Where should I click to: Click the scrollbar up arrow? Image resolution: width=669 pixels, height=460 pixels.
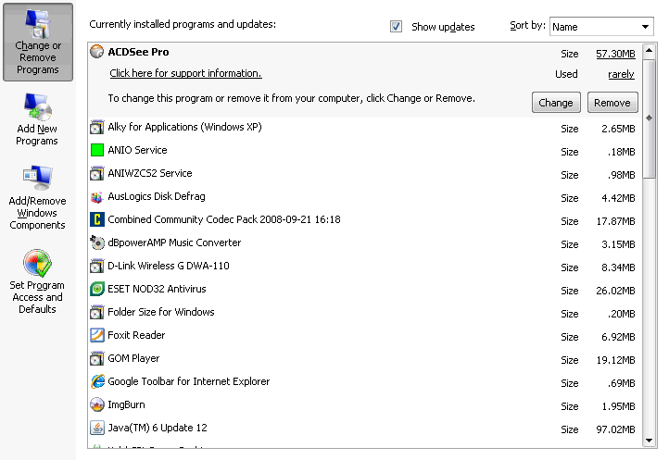(x=649, y=51)
